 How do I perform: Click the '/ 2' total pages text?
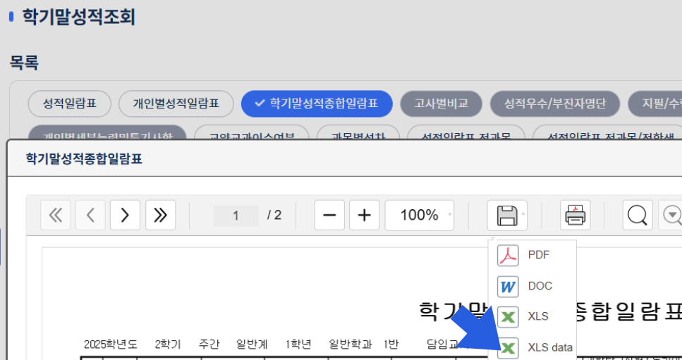click(x=274, y=216)
